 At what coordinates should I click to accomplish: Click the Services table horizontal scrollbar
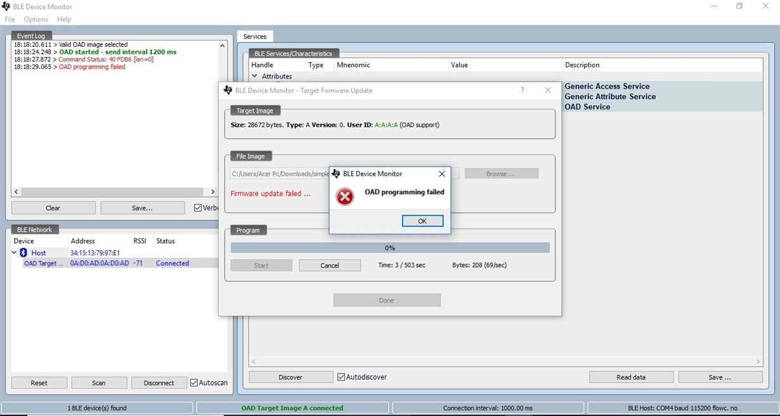(505, 362)
